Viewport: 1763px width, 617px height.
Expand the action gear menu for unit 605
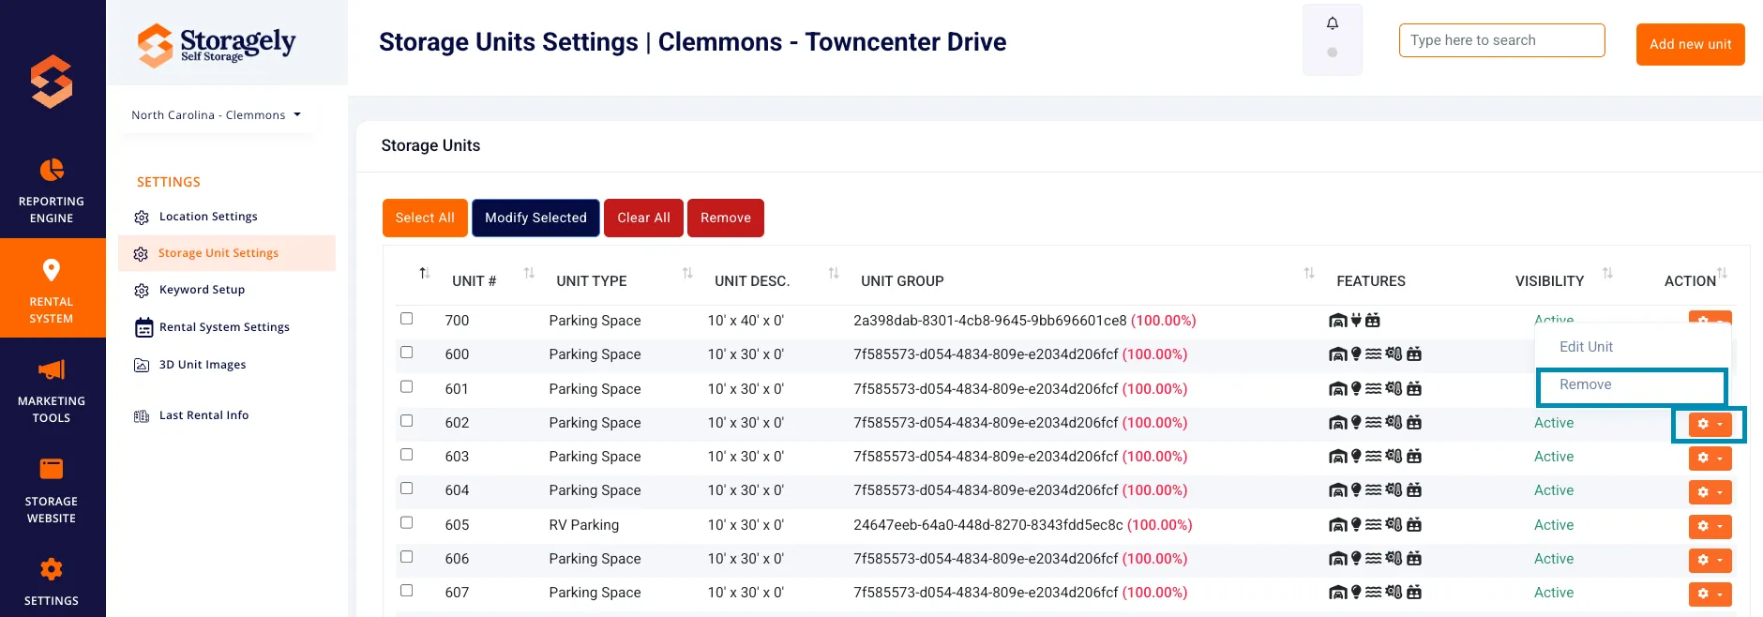(x=1710, y=526)
